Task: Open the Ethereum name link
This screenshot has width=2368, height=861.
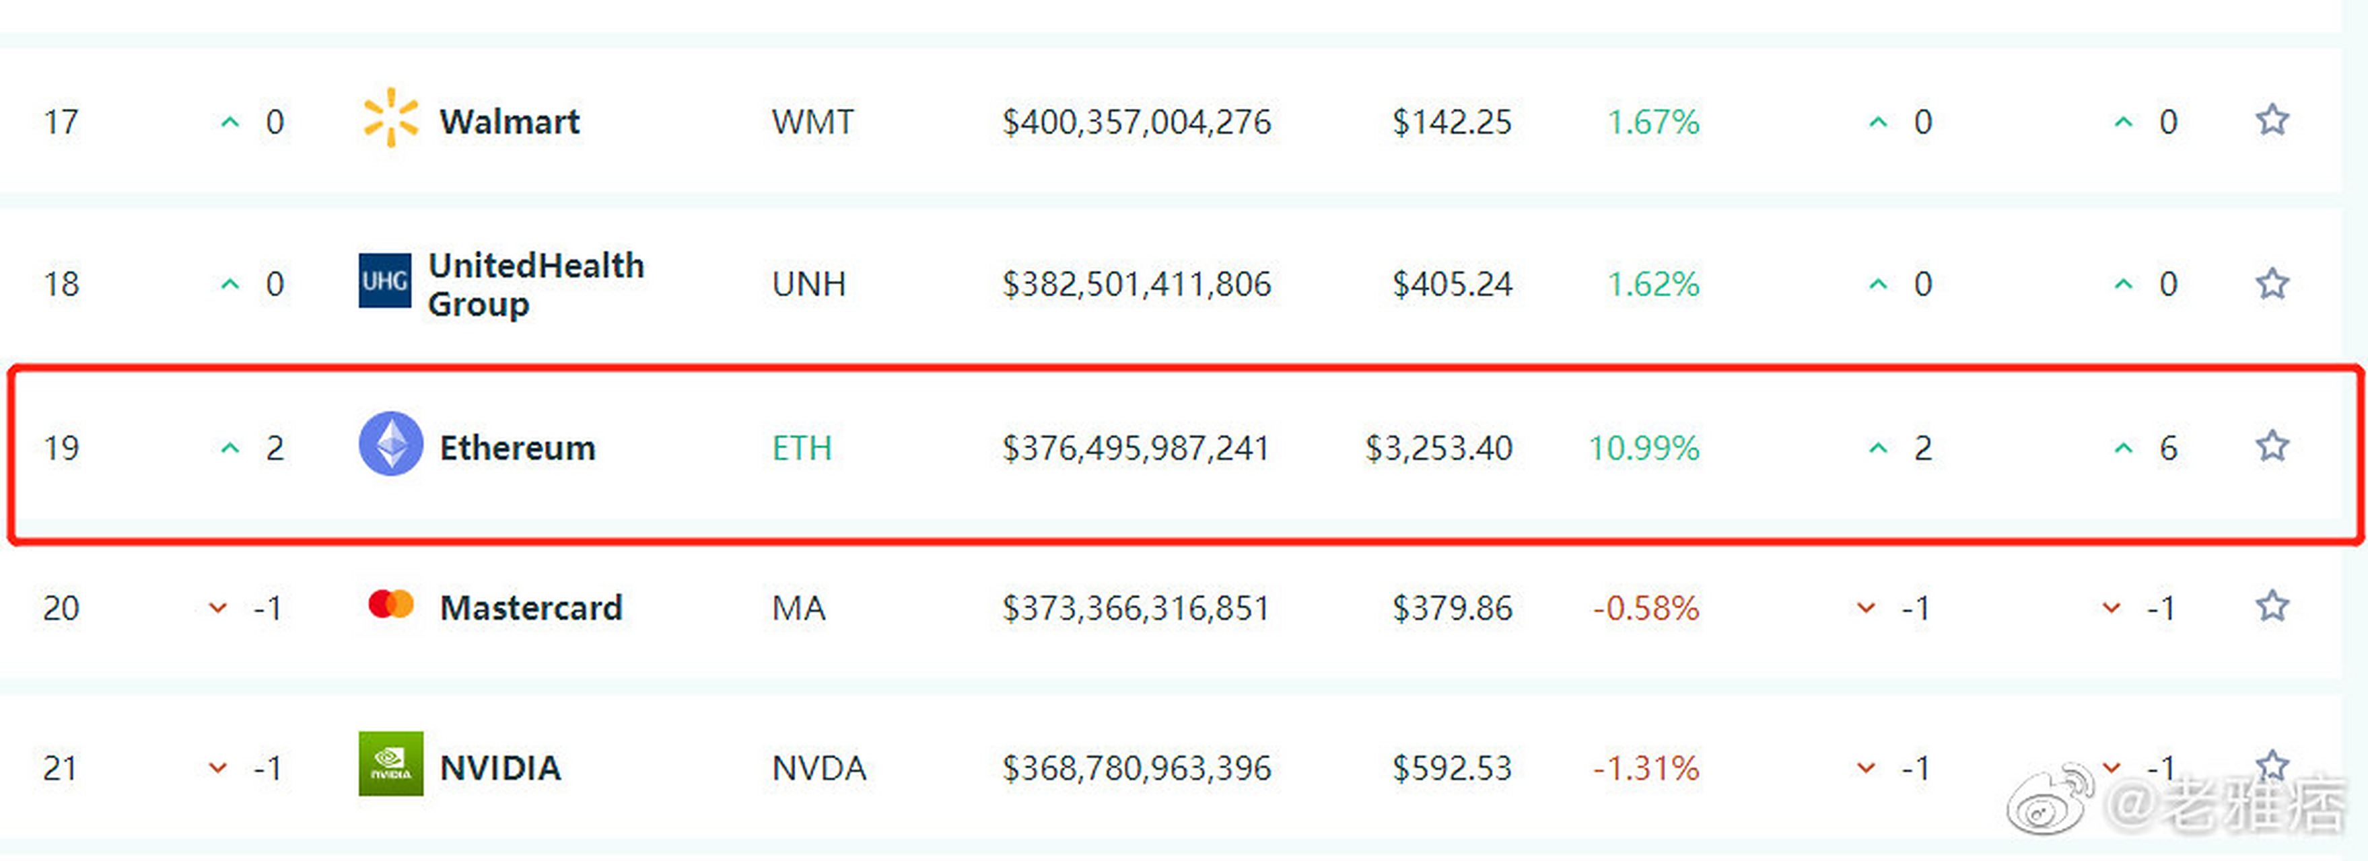Action: pyautogui.click(x=518, y=449)
